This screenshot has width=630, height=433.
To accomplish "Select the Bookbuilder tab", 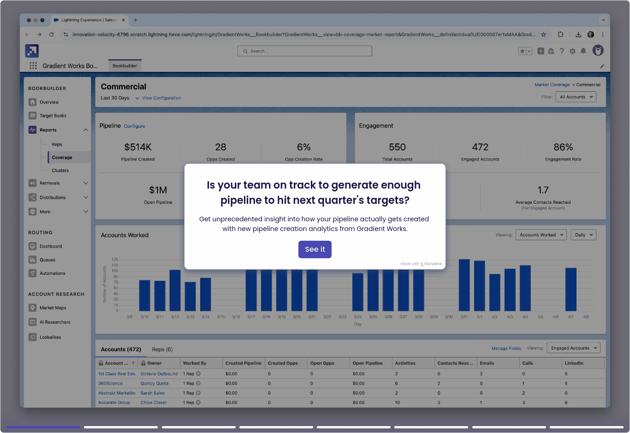I will [125, 66].
